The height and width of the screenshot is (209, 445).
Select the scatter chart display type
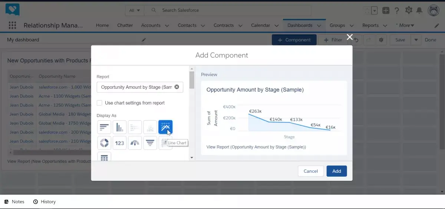tap(163, 143)
